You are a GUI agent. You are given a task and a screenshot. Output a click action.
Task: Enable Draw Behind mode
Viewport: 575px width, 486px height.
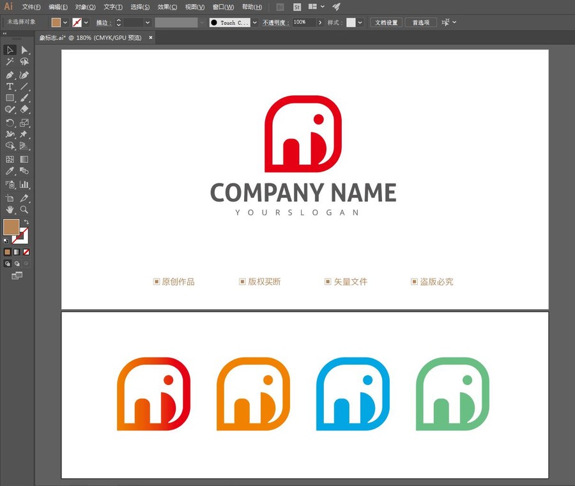click(17, 264)
